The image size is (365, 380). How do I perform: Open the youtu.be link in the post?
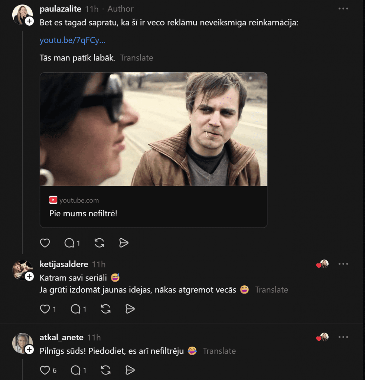(x=72, y=40)
